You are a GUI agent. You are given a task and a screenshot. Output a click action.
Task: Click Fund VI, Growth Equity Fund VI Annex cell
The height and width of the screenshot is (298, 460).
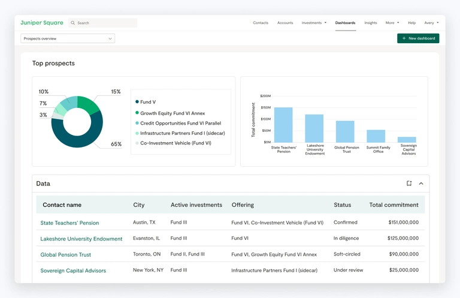274,254
